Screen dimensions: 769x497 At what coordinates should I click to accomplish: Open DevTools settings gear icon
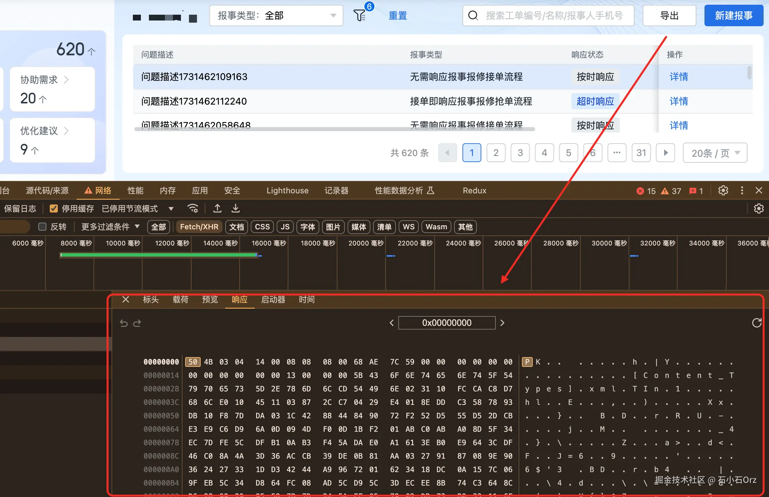pyautogui.click(x=723, y=191)
